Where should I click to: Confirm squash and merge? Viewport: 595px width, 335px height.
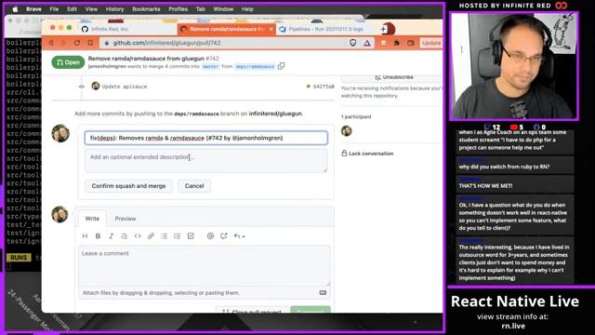[128, 186]
